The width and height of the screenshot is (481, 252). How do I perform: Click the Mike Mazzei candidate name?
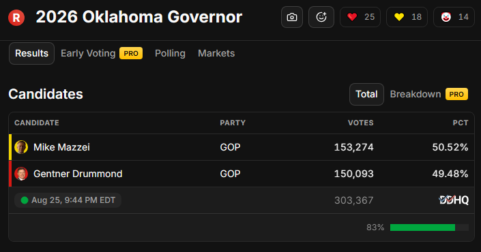[61, 147]
